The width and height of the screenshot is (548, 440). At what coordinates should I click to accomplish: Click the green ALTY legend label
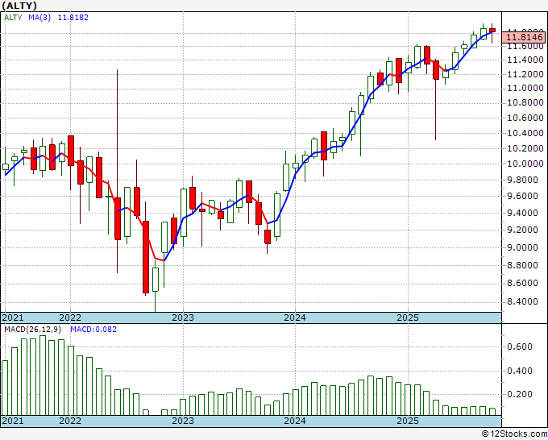pyautogui.click(x=13, y=18)
